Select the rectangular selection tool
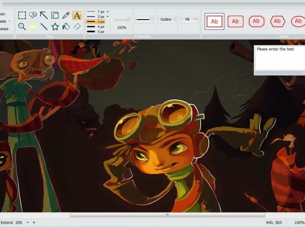This screenshot has width=305, height=228. coord(22,16)
